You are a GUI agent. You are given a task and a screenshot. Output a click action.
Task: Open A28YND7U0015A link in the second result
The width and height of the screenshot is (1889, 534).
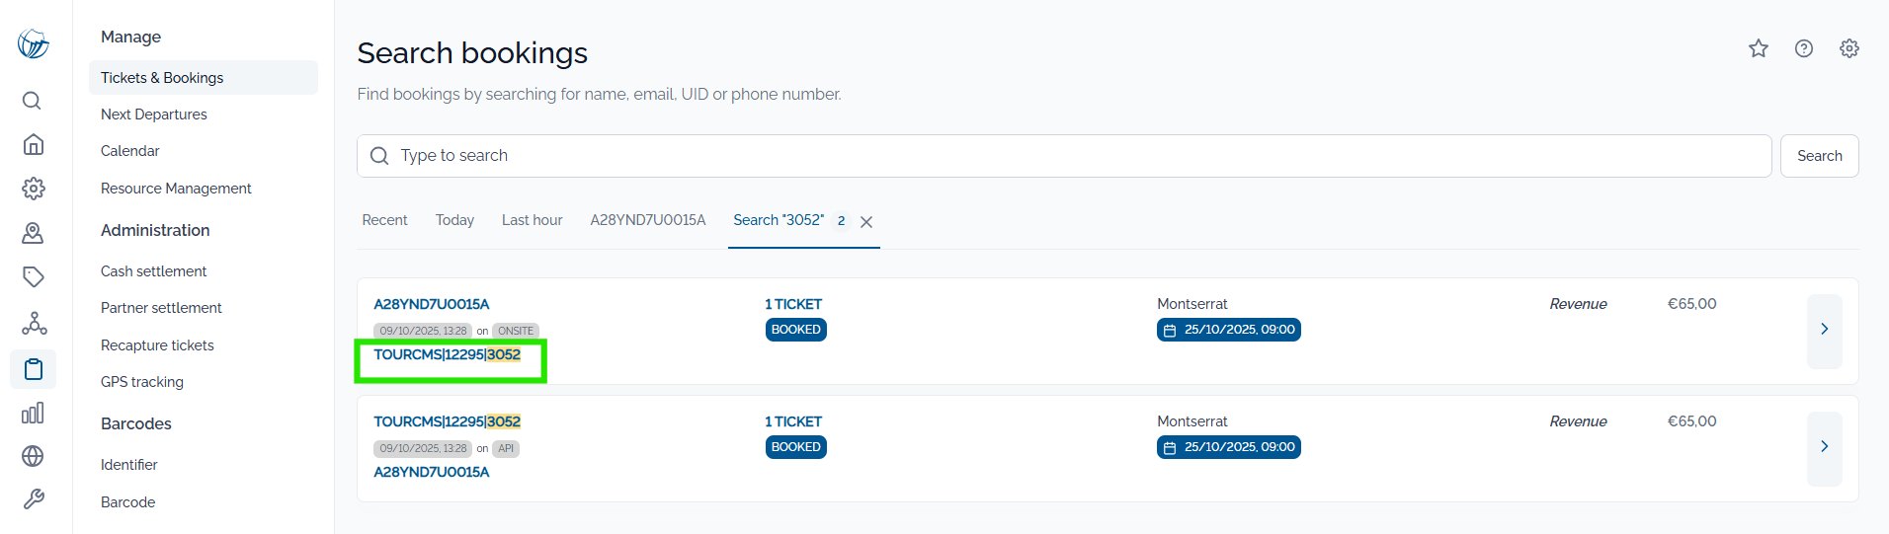(431, 472)
